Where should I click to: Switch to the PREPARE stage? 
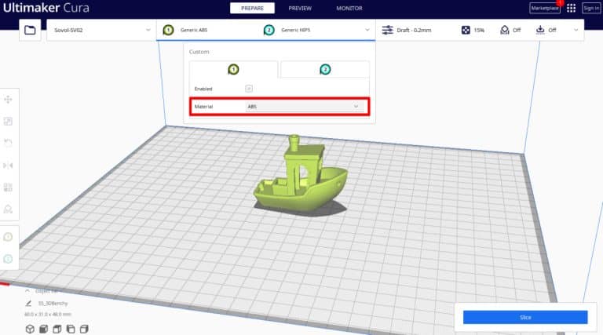pos(252,8)
